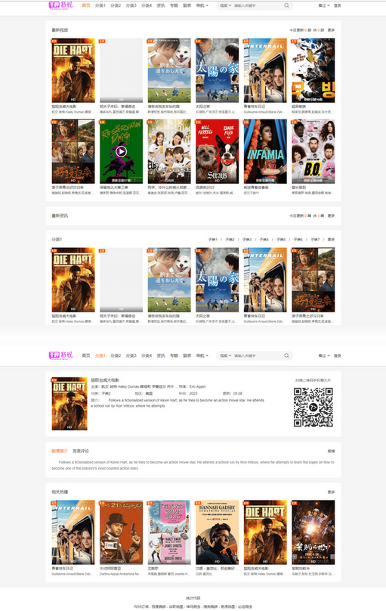Click the 太阳之家 title under 最新视频
This screenshot has height=611, width=386.
coord(202,107)
